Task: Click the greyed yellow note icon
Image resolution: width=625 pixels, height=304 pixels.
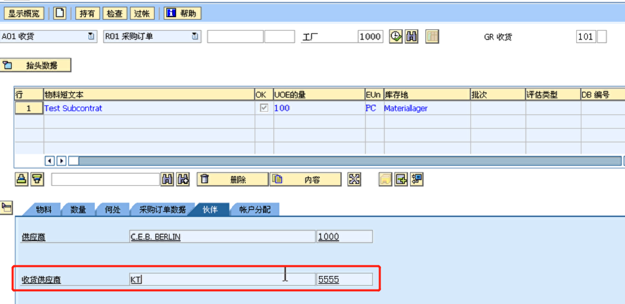Action: coord(385,179)
